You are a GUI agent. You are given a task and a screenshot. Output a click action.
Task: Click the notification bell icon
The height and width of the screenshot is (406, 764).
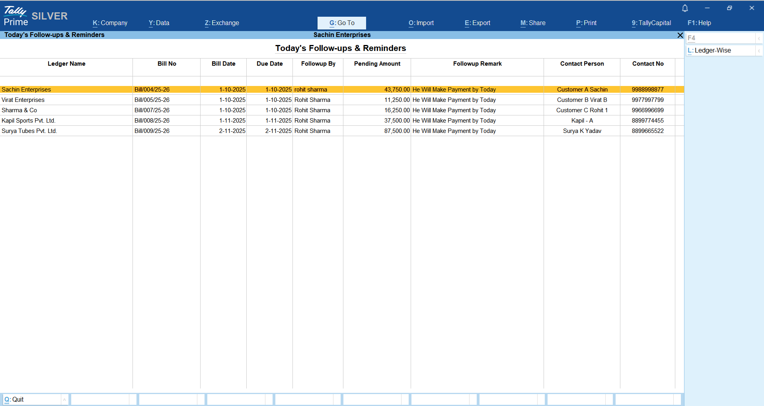point(685,8)
